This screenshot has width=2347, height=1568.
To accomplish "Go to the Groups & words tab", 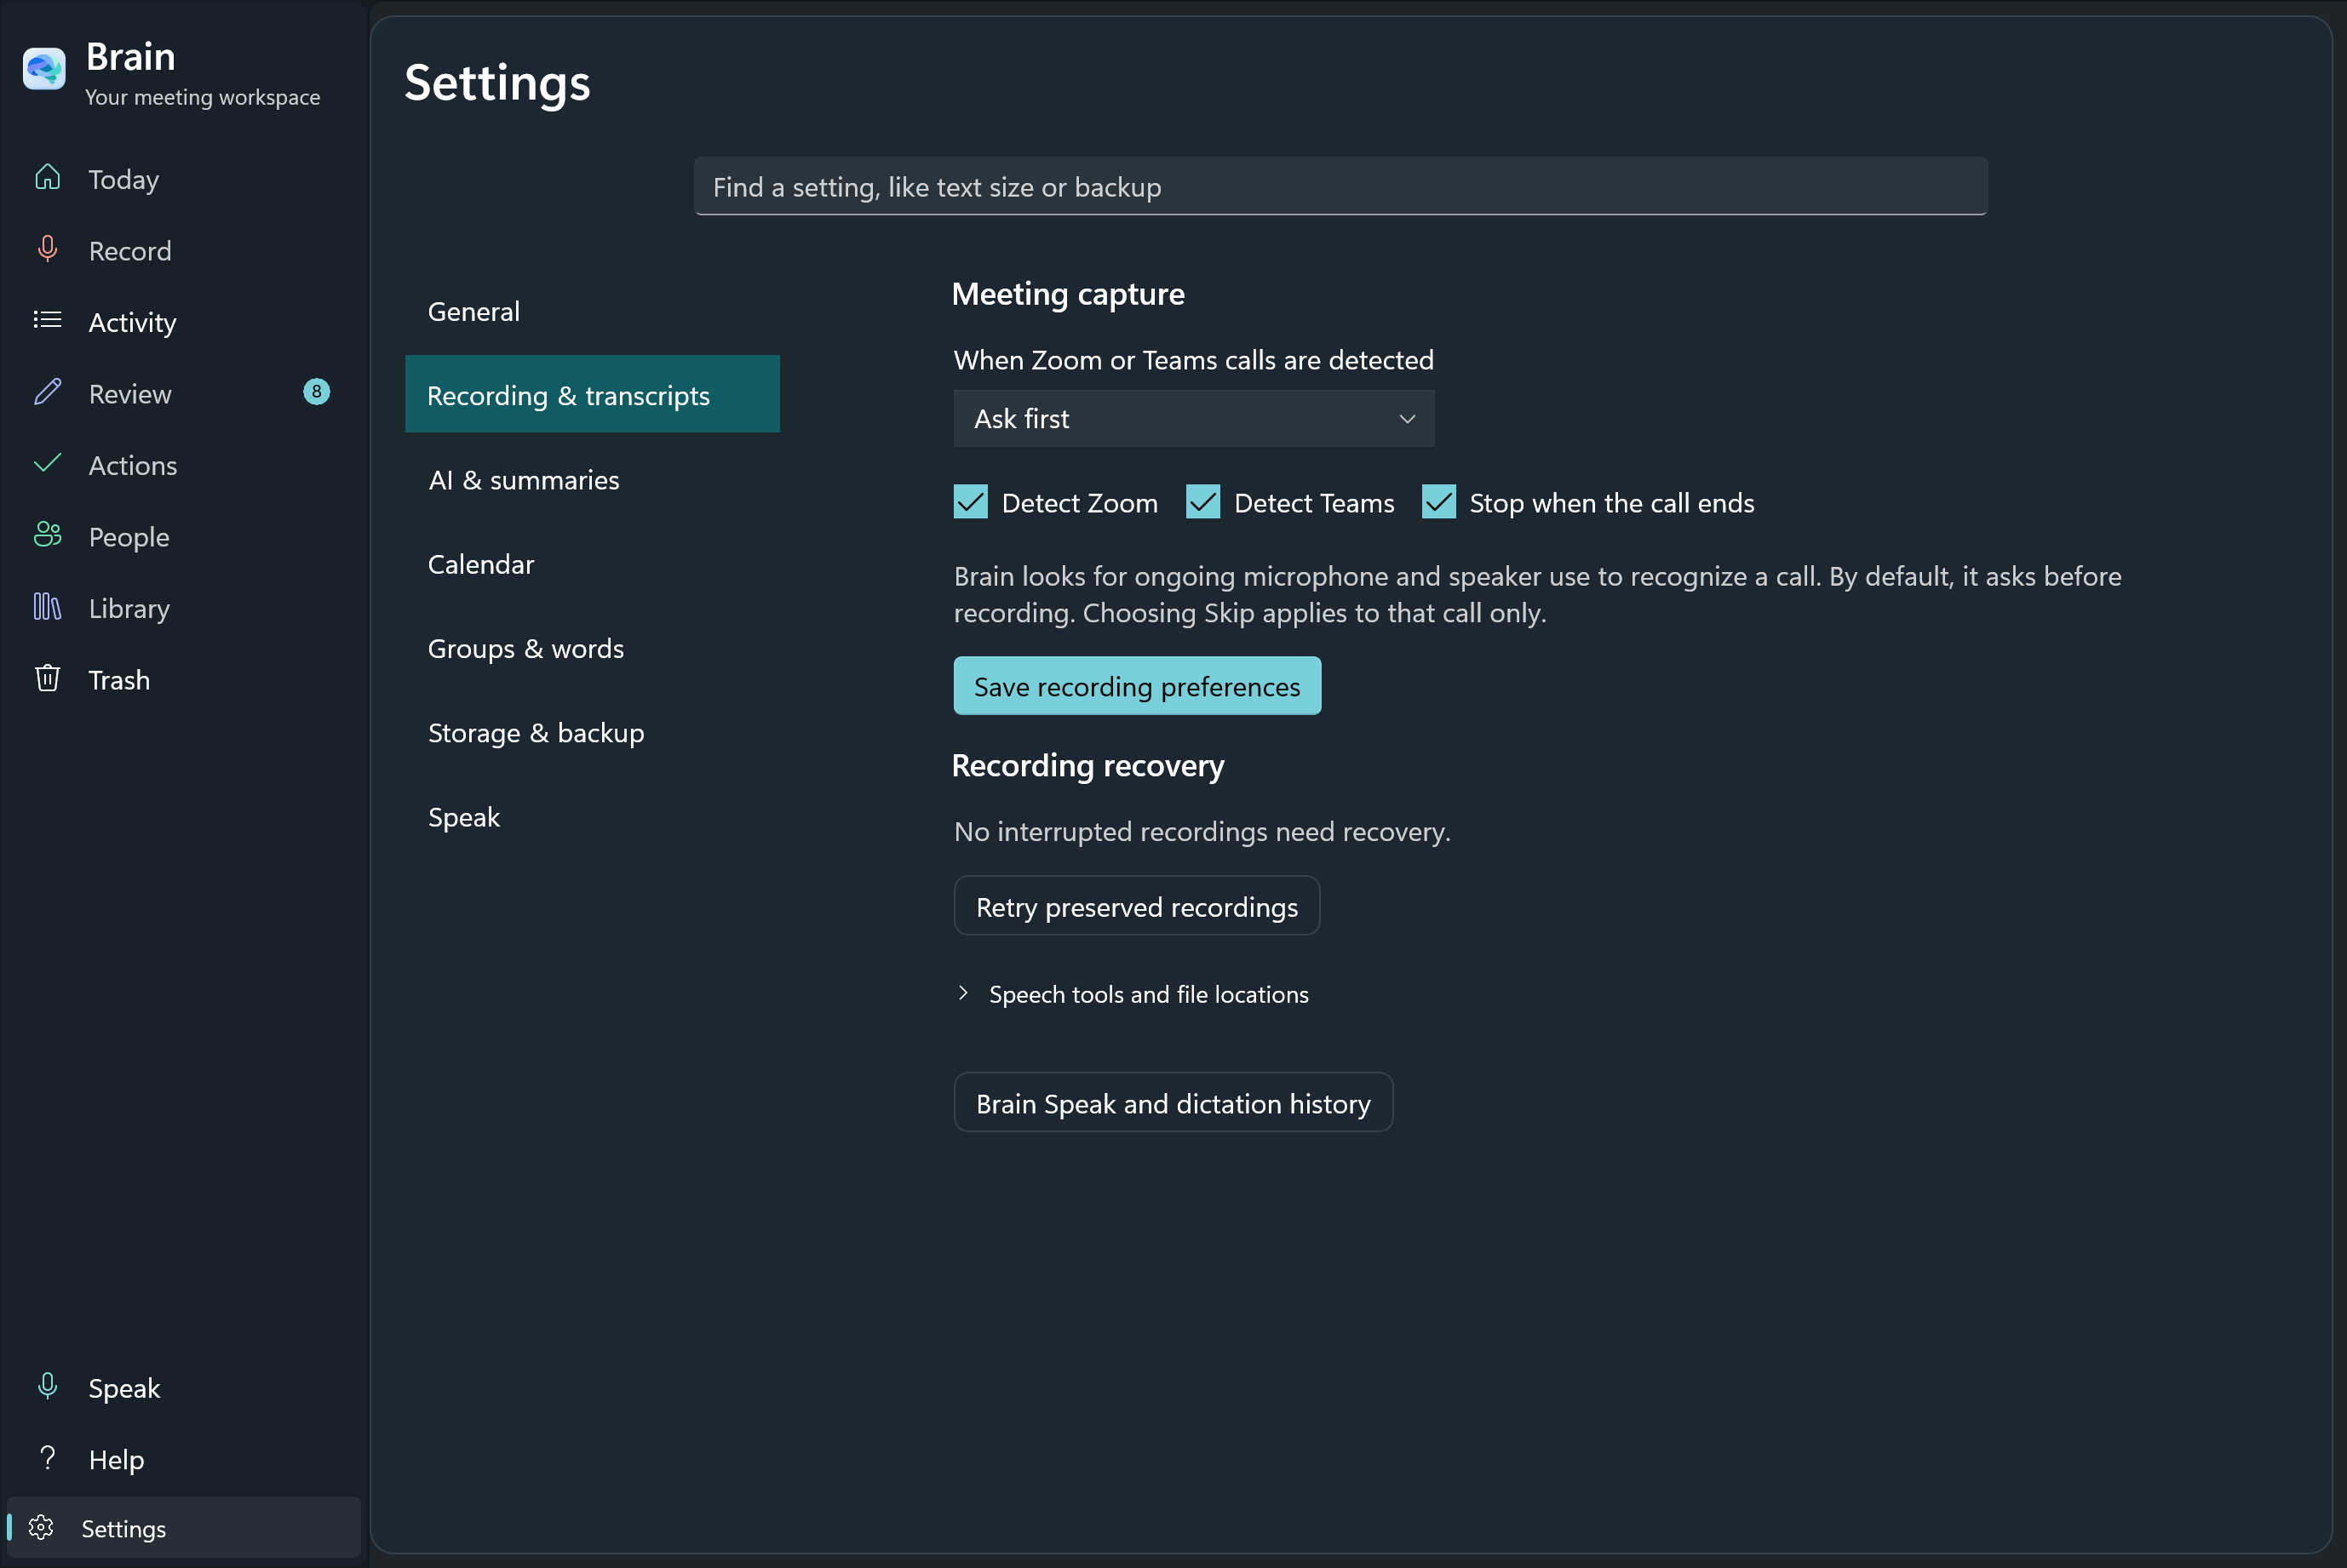I will [592, 648].
